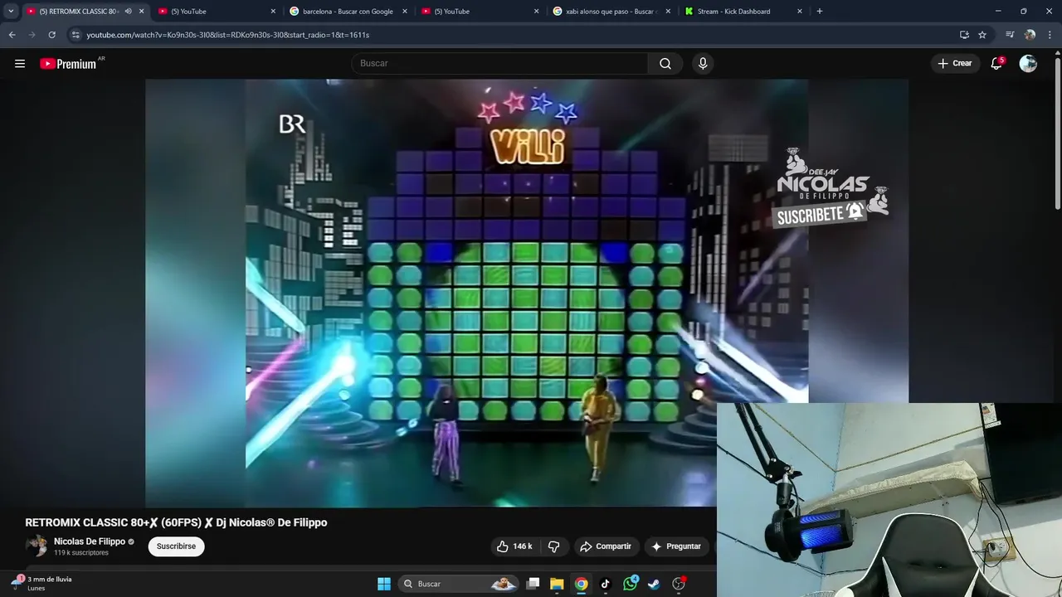Expand the tab search dropdown arrow
Viewport: 1062px width, 597px height.
click(11, 12)
